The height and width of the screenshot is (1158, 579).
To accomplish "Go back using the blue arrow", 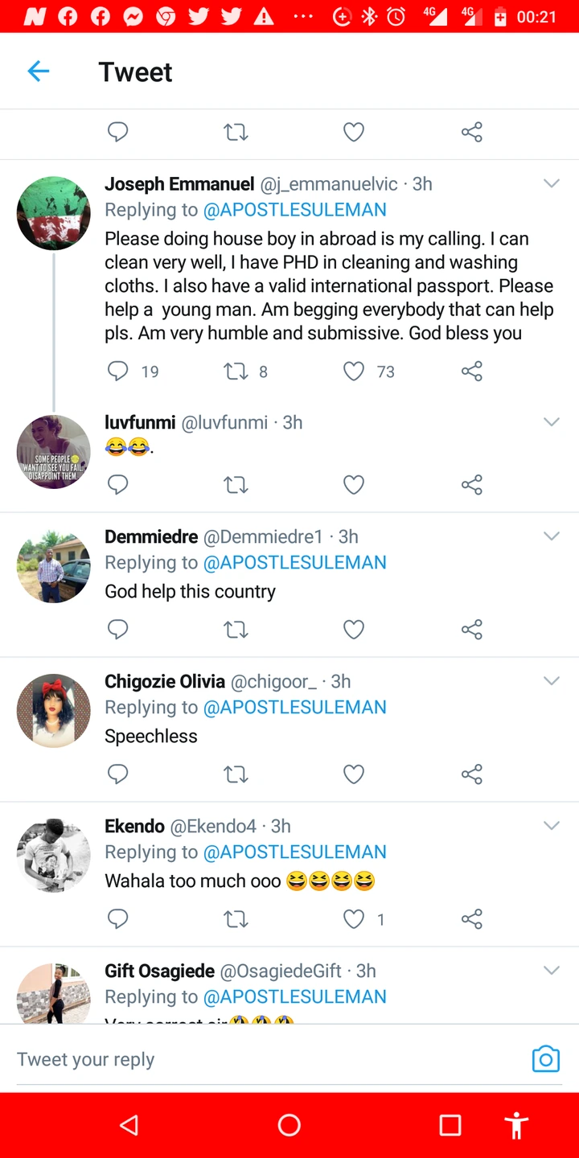I will [x=39, y=72].
